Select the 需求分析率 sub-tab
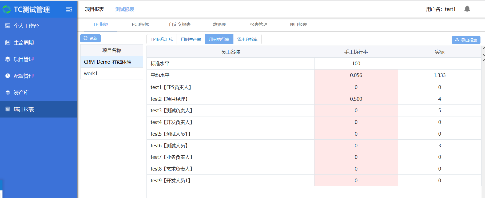 pyautogui.click(x=247, y=39)
